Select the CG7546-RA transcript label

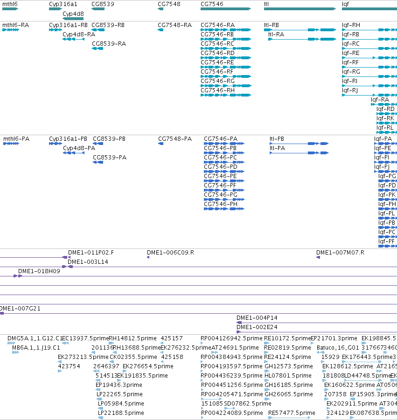pos(217,25)
